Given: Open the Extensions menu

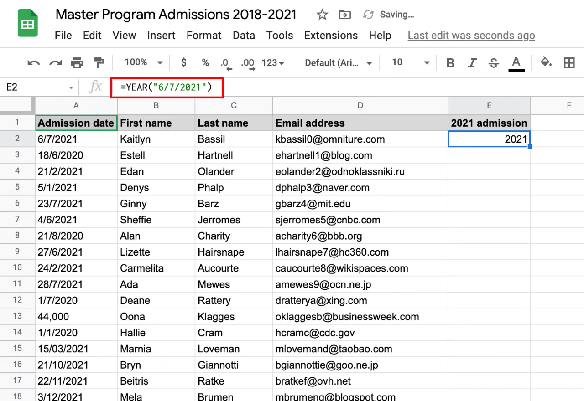Looking at the screenshot, I should pyautogui.click(x=331, y=36).
